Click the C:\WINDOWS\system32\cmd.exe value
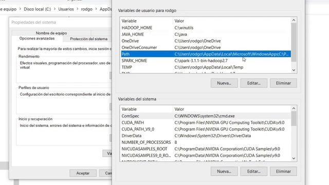Screen dimensions: 329x185 [205, 116]
